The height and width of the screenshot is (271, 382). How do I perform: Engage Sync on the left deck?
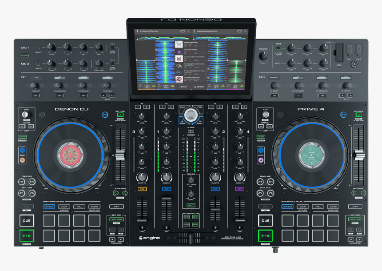pos(27,207)
